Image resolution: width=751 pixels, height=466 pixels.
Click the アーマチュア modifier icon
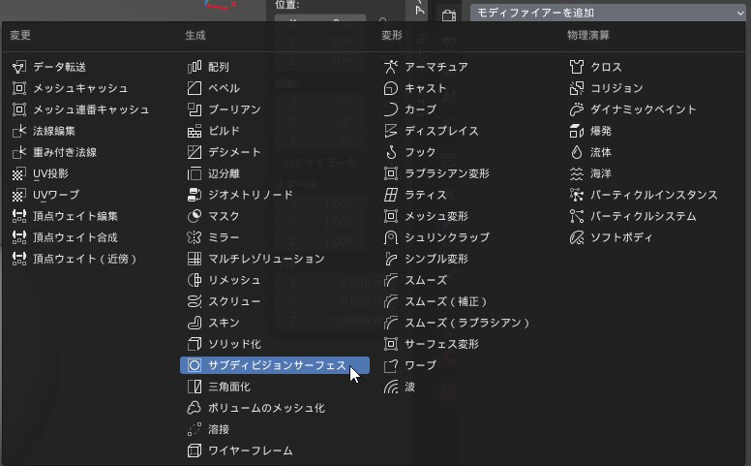click(391, 67)
